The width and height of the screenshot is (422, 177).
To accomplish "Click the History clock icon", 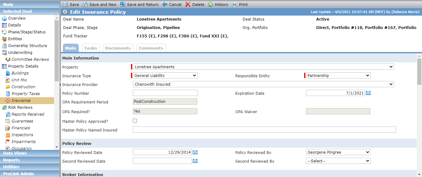I will 211,4.
